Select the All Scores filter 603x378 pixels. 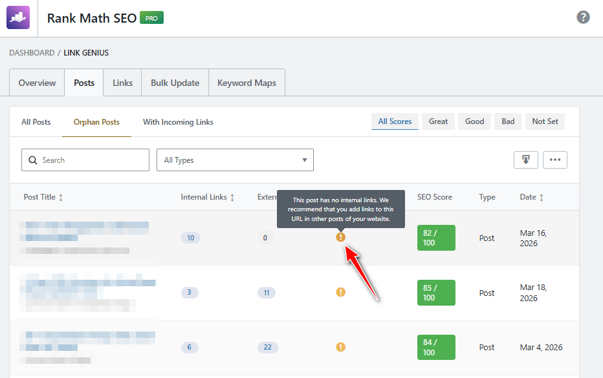[x=395, y=121]
